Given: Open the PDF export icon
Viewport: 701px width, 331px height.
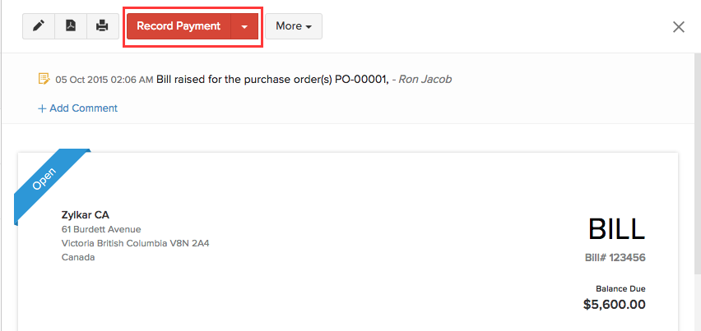Looking at the screenshot, I should pos(71,26).
